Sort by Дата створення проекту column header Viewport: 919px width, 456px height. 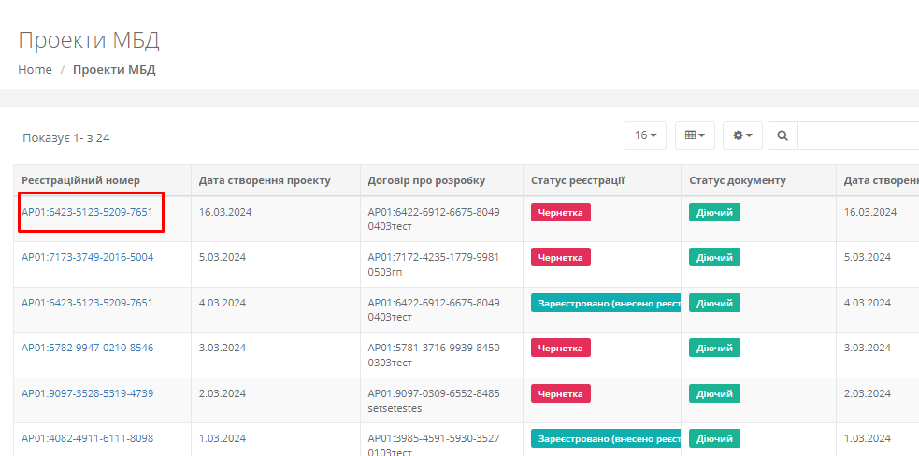tap(265, 180)
